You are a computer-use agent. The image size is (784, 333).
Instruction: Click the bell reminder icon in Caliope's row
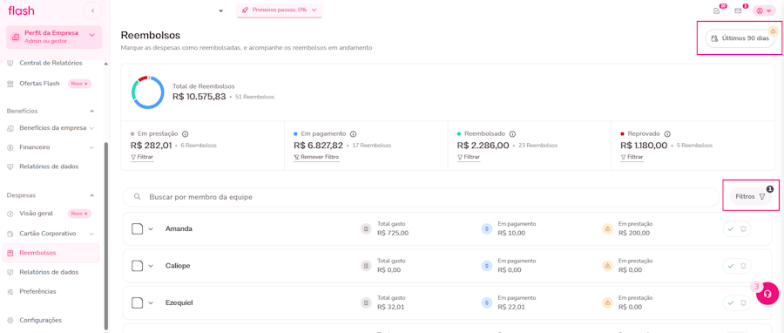coord(744,266)
